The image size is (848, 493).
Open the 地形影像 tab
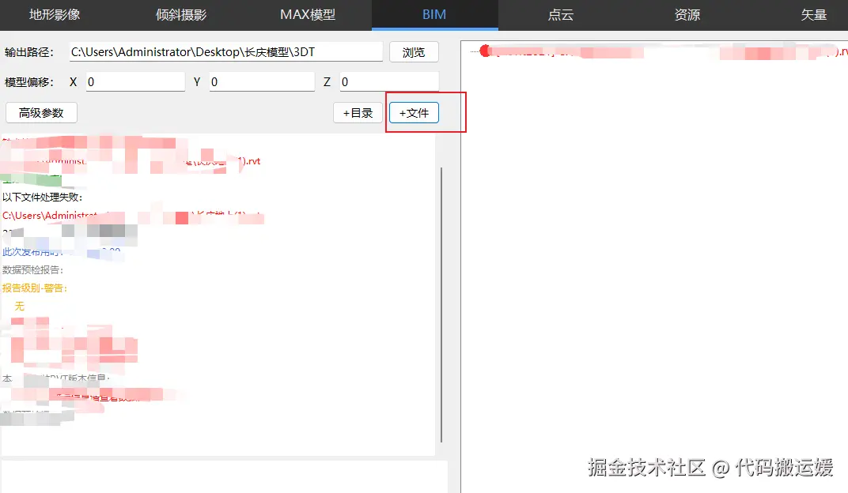(55, 14)
